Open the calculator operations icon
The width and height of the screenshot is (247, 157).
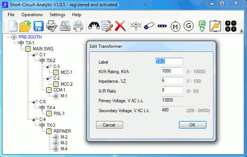(x=231, y=26)
